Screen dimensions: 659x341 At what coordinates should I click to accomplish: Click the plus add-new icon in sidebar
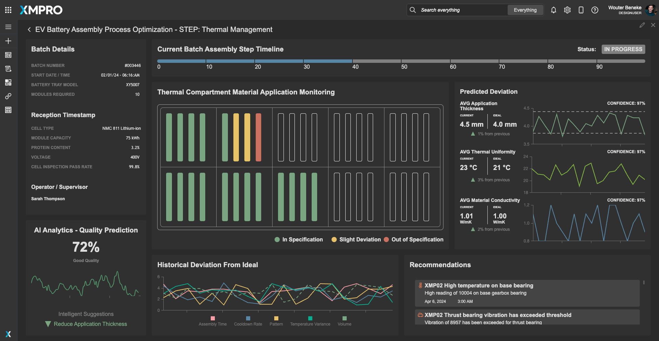(x=8, y=41)
